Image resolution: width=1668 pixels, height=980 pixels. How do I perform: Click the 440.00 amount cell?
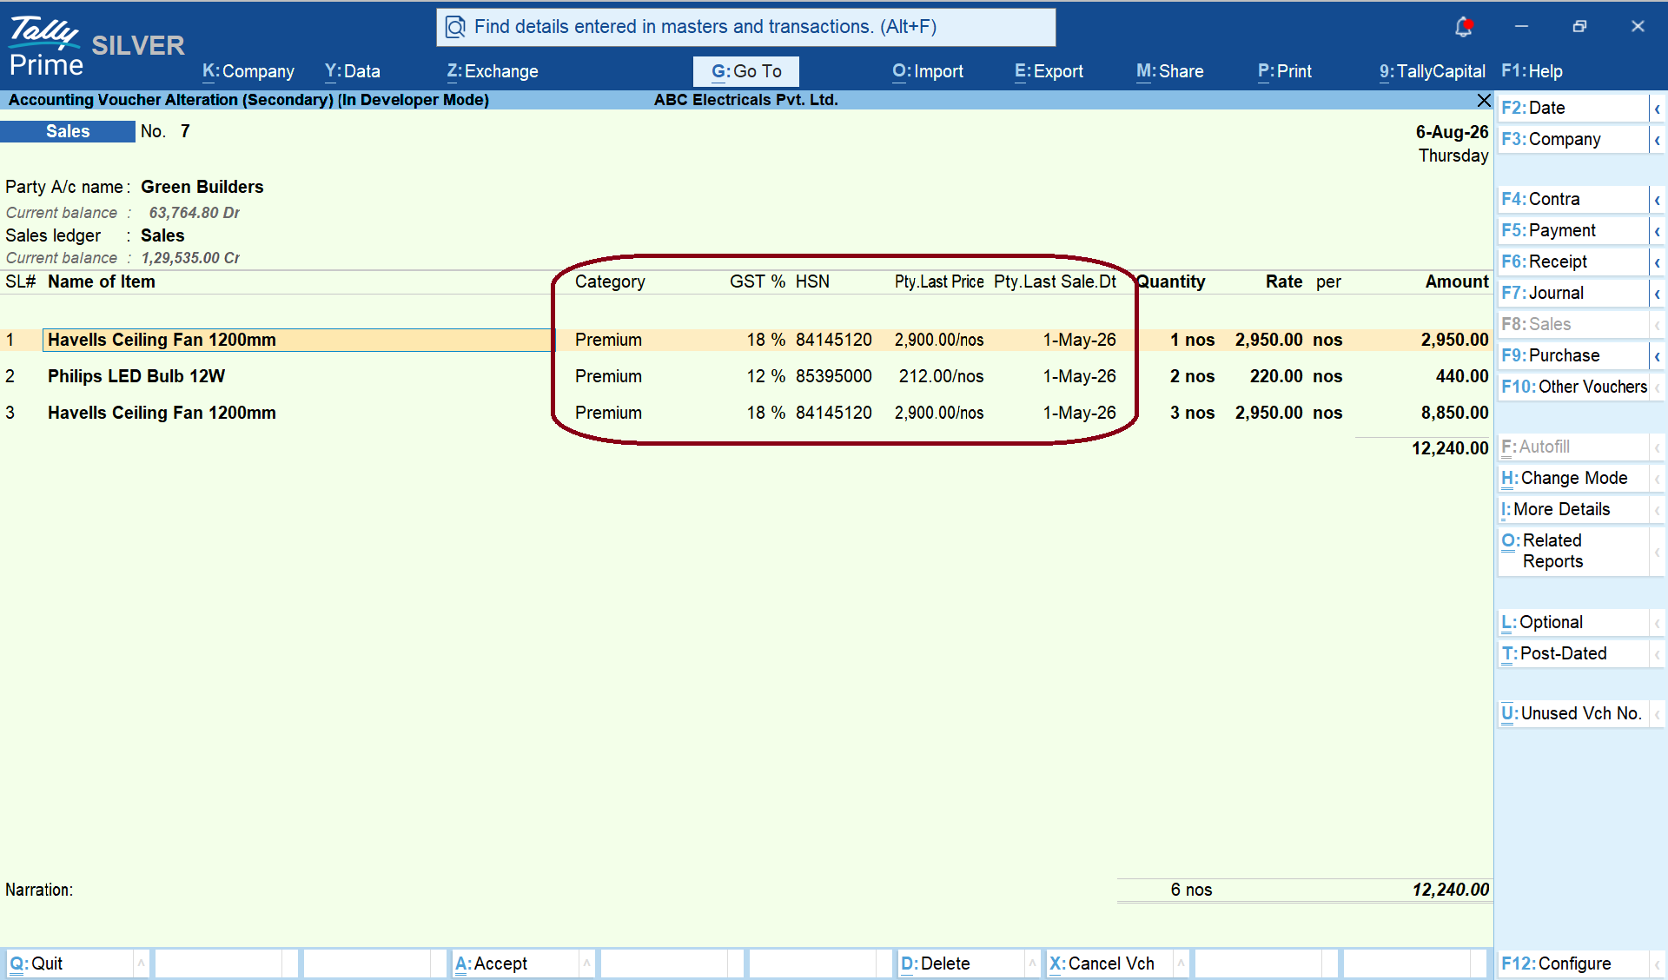click(x=1462, y=377)
